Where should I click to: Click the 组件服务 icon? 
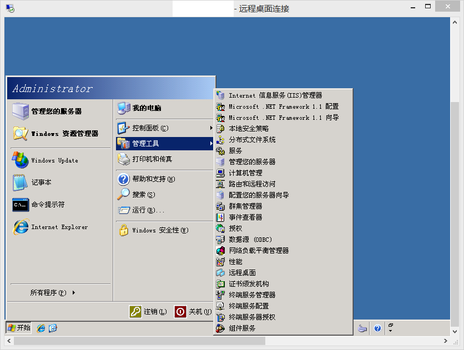coord(220,328)
